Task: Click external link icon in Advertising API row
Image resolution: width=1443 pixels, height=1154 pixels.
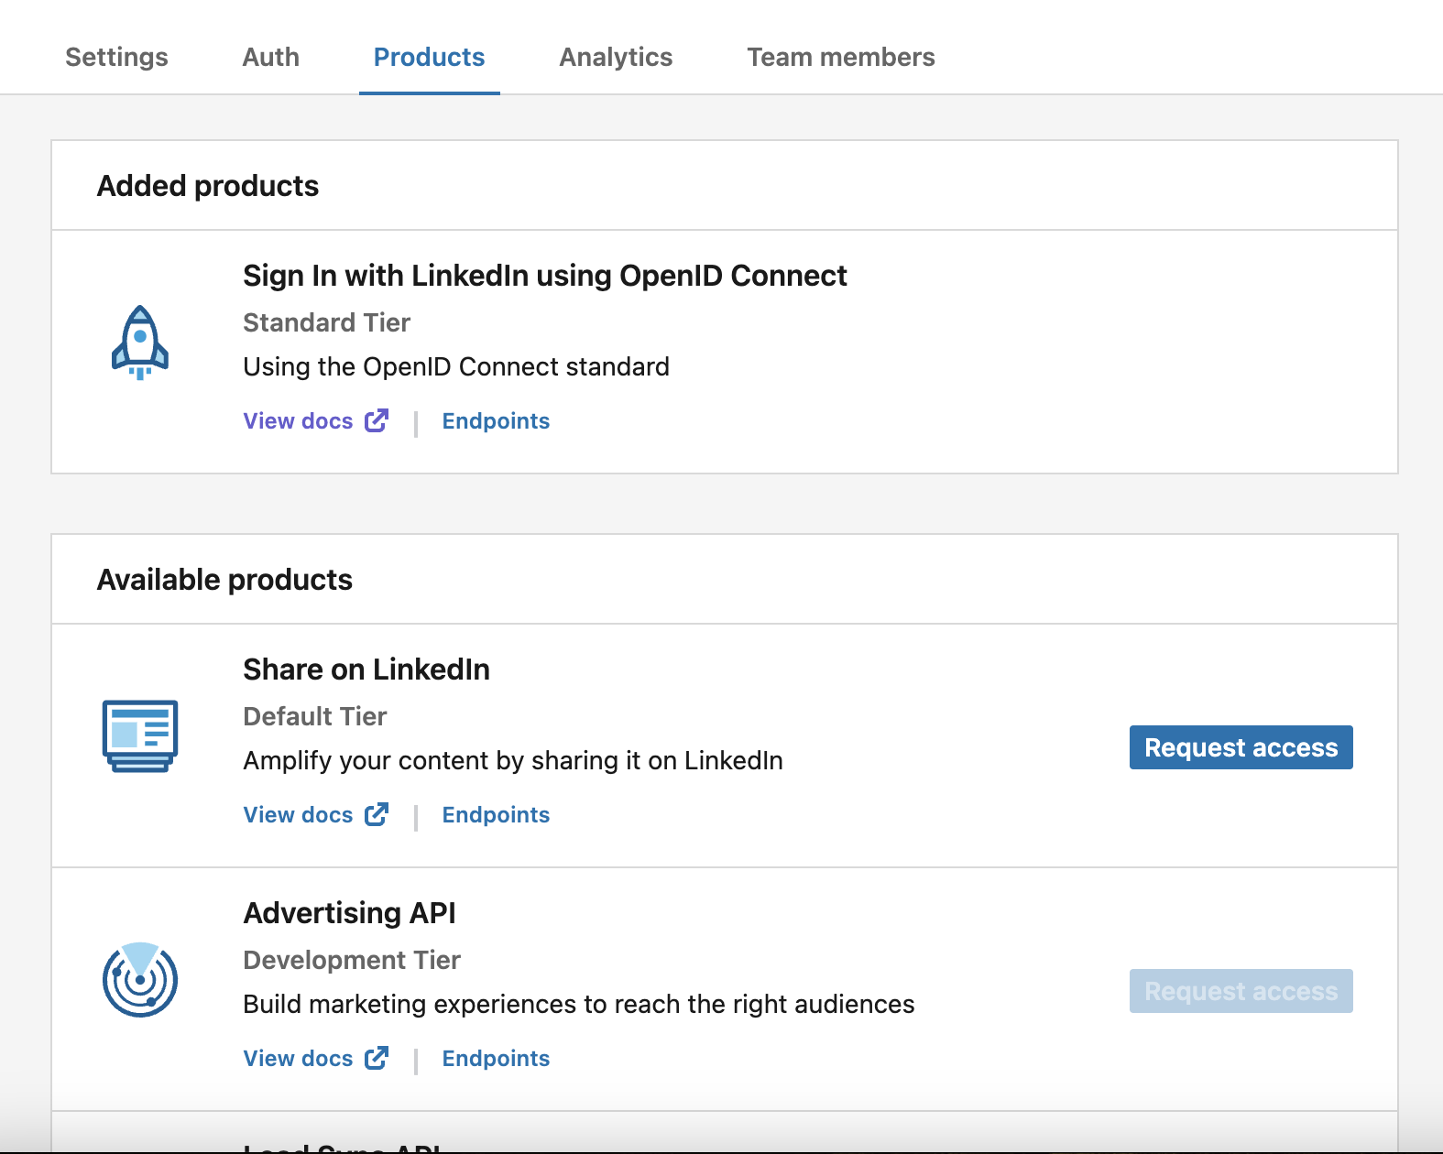Action: tap(377, 1058)
